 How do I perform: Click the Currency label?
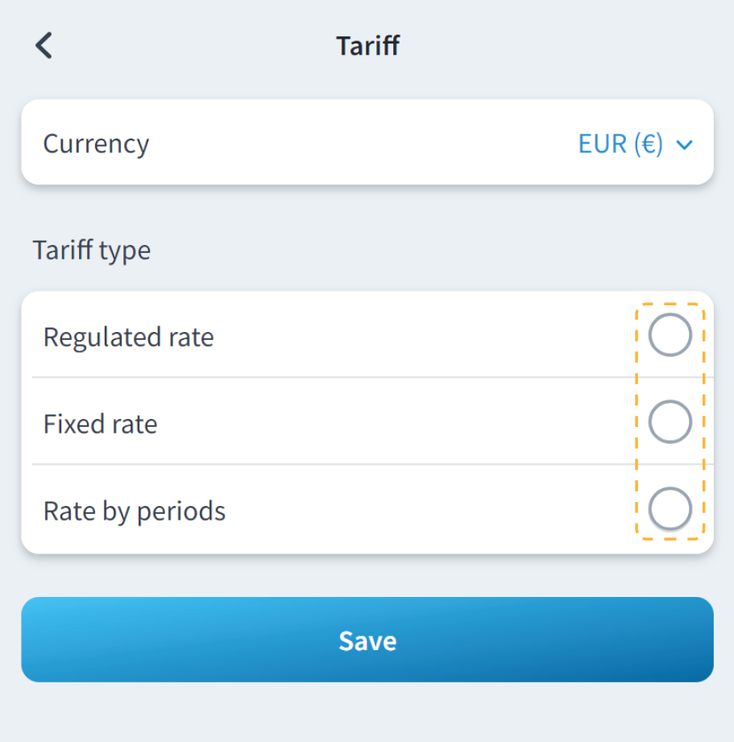point(96,143)
